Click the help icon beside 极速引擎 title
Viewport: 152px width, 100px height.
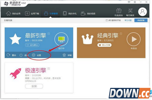pyautogui.click(x=49, y=69)
